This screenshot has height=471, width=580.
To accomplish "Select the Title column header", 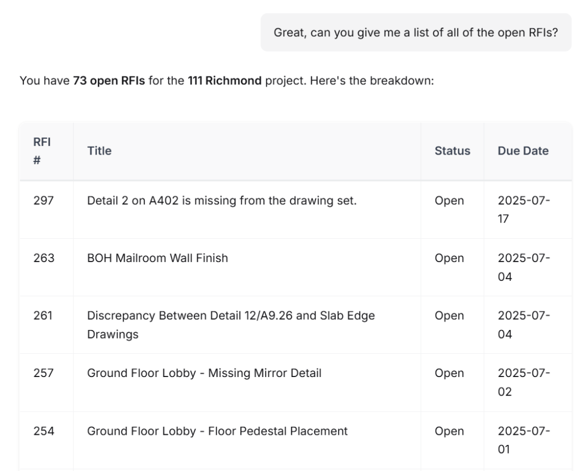I will [99, 151].
